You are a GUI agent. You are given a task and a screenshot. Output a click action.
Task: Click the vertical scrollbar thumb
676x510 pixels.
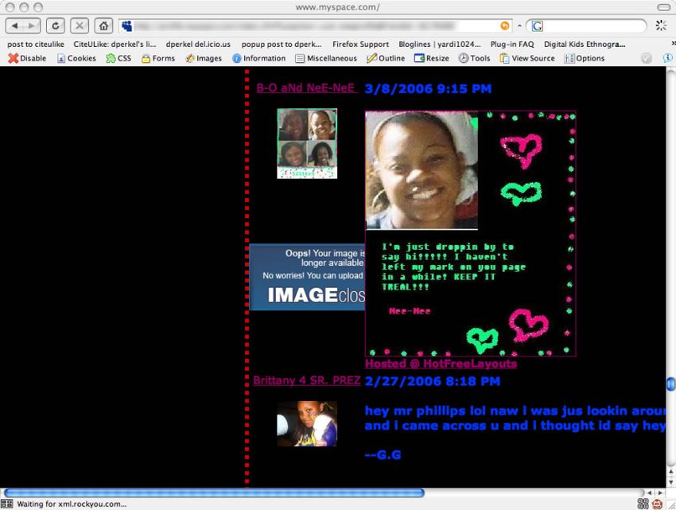click(x=670, y=383)
